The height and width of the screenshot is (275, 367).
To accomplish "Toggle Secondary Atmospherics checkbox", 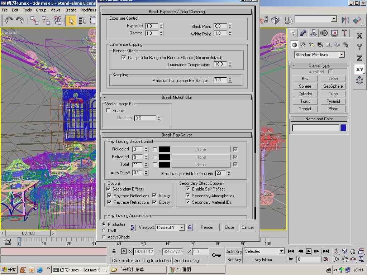I will tap(188, 195).
